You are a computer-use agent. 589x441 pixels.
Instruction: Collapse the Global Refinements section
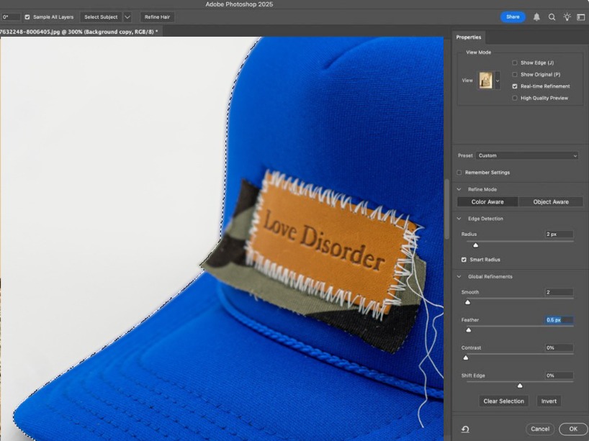(459, 277)
